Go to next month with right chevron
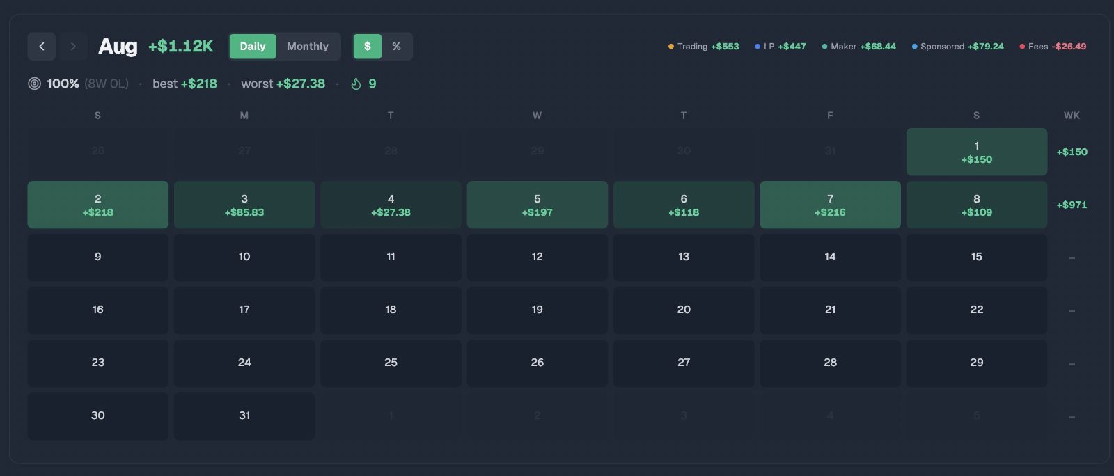 [73, 47]
